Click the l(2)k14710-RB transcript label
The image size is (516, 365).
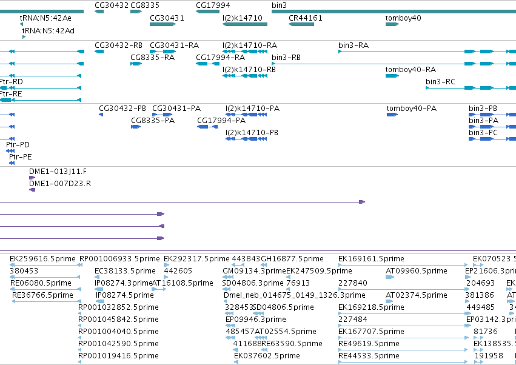(249, 70)
